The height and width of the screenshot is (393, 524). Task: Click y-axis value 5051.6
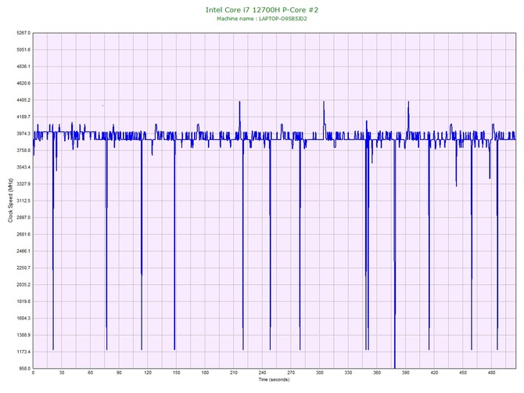point(23,50)
